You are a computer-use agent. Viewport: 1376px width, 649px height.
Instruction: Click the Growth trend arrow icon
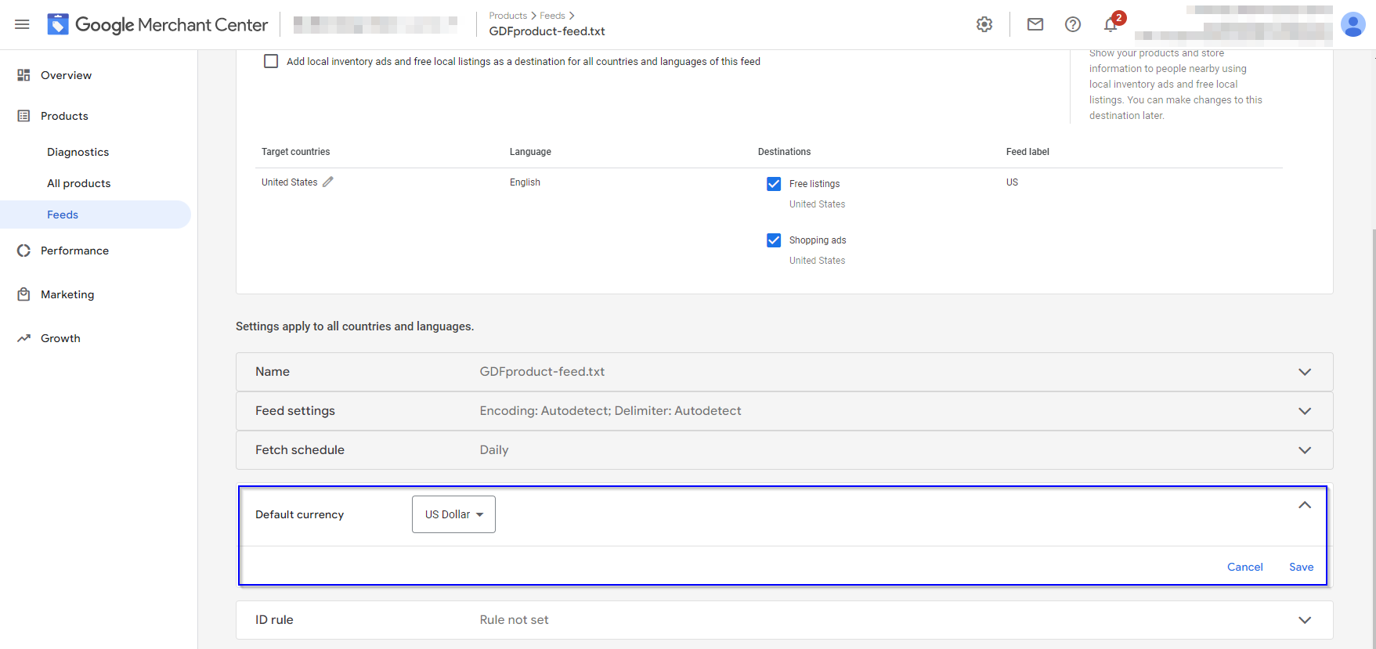(23, 338)
